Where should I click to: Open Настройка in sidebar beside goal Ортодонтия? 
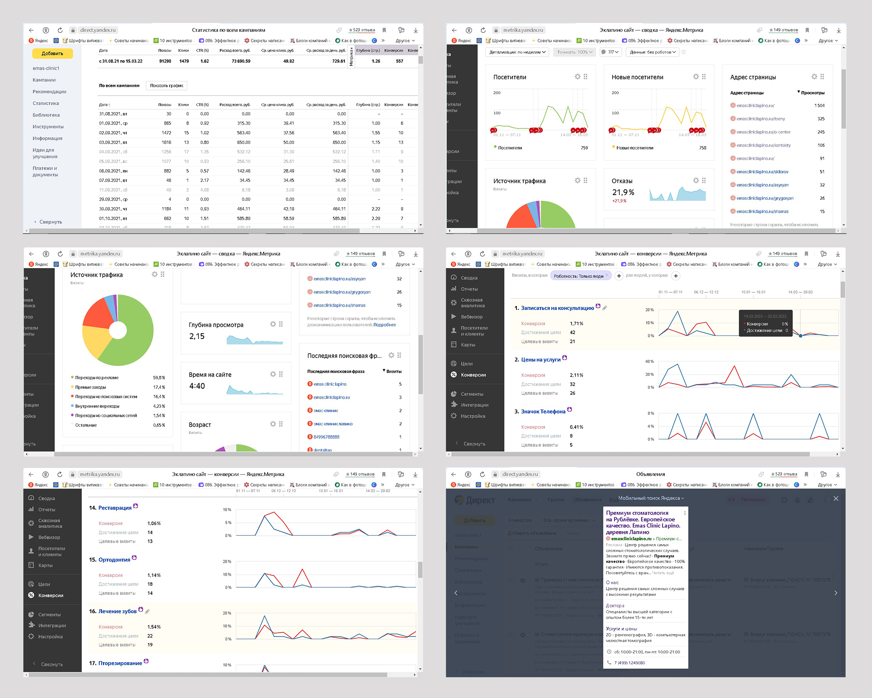tap(50, 637)
